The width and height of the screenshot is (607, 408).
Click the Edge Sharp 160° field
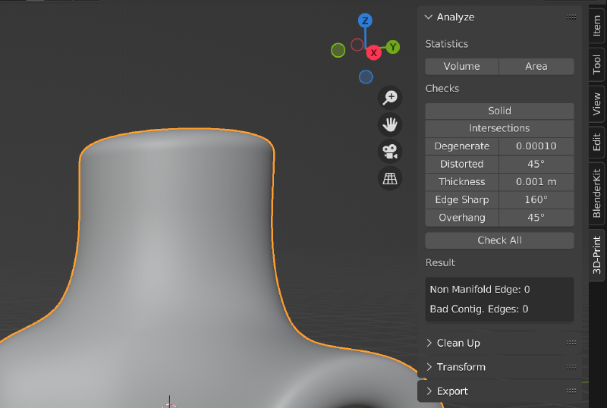tap(536, 199)
